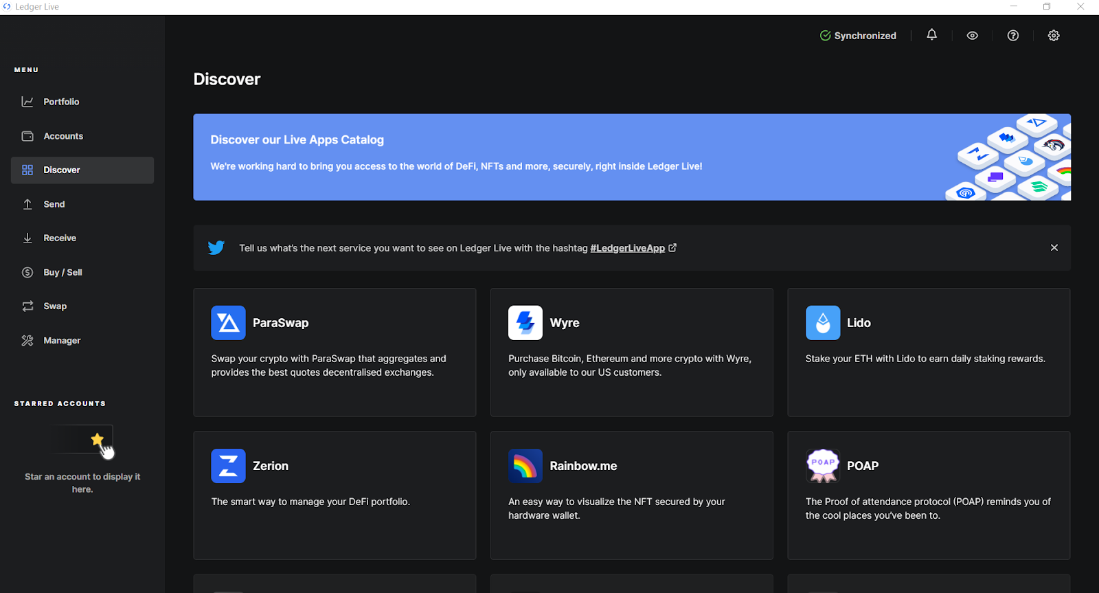Open Accounts in the sidebar menu
The height and width of the screenshot is (593, 1099).
[82, 136]
